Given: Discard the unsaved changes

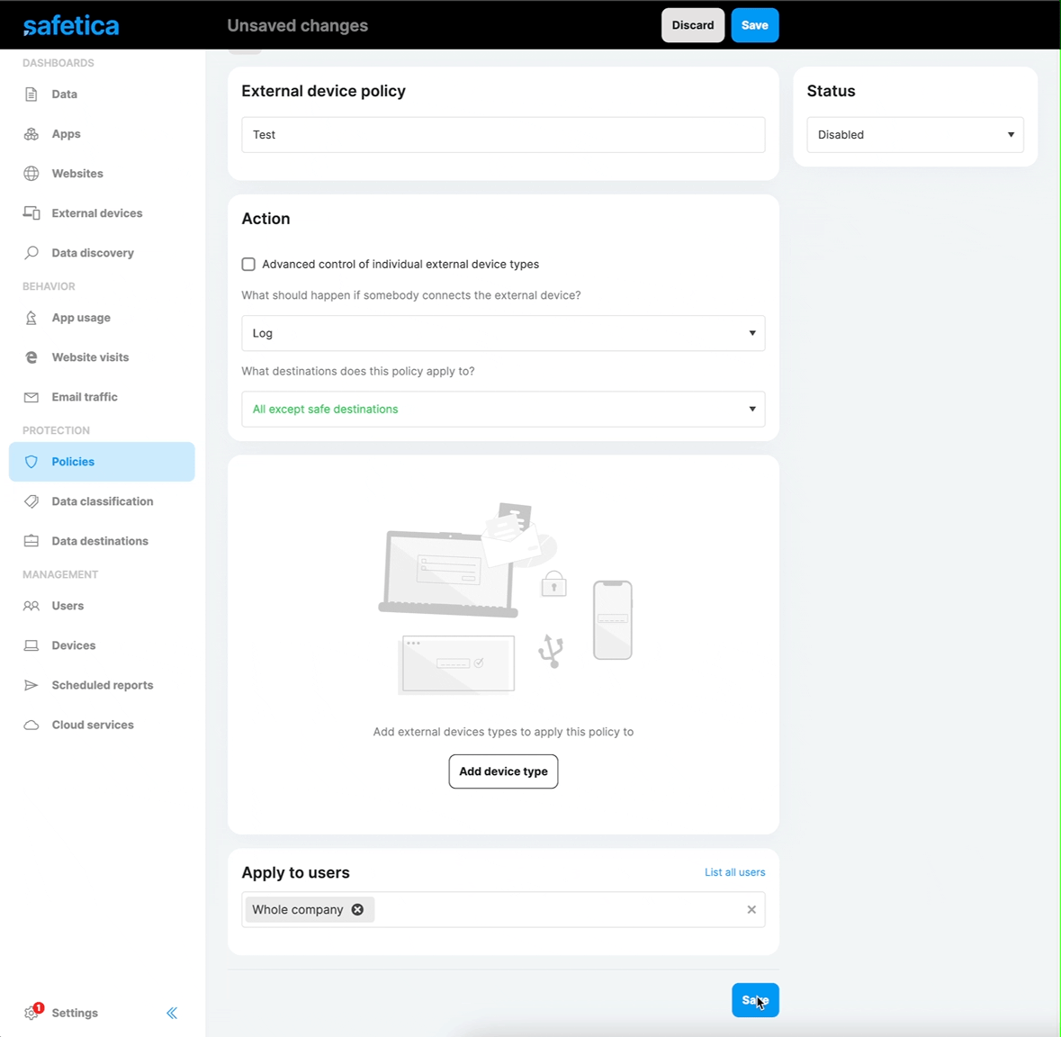Looking at the screenshot, I should [x=692, y=25].
